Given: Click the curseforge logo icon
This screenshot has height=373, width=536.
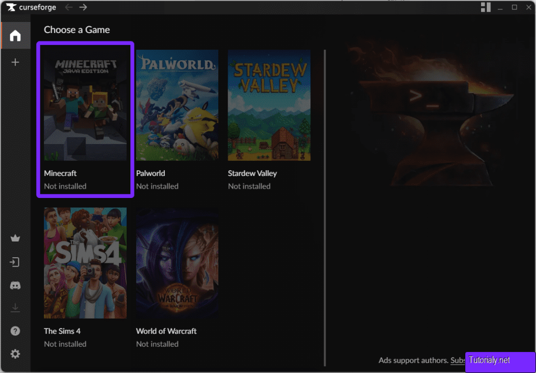Looking at the screenshot, I should [x=11, y=7].
